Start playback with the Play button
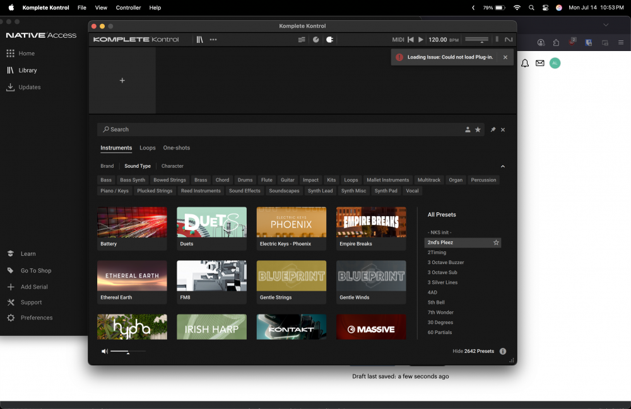Image resolution: width=631 pixels, height=409 pixels. 420,39
